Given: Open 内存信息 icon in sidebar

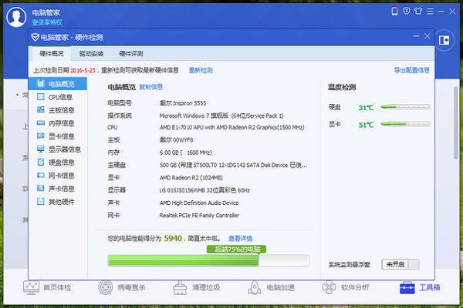Looking at the screenshot, I should pos(41,123).
